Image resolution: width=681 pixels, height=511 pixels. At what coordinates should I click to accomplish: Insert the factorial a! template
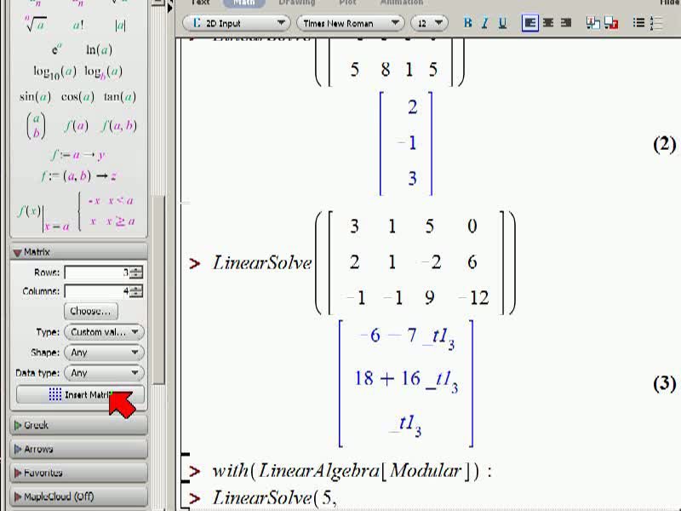tap(78, 26)
